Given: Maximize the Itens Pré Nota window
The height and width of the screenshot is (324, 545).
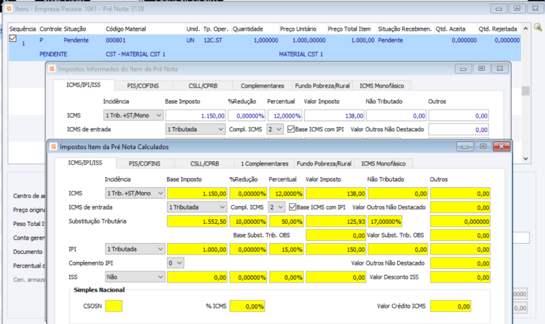Looking at the screenshot, I should (517, 7).
